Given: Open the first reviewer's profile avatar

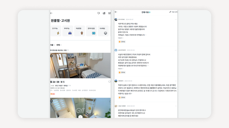Looking at the screenshot, I should (116, 19).
